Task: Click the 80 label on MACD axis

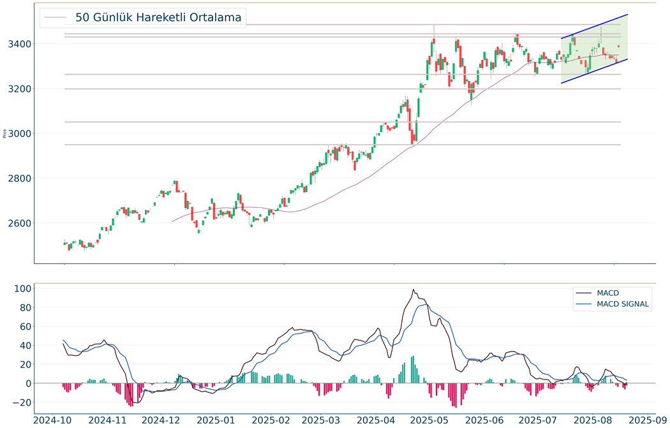Action: tap(26, 307)
